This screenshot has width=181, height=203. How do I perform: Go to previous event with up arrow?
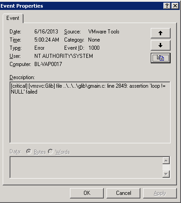click(161, 33)
